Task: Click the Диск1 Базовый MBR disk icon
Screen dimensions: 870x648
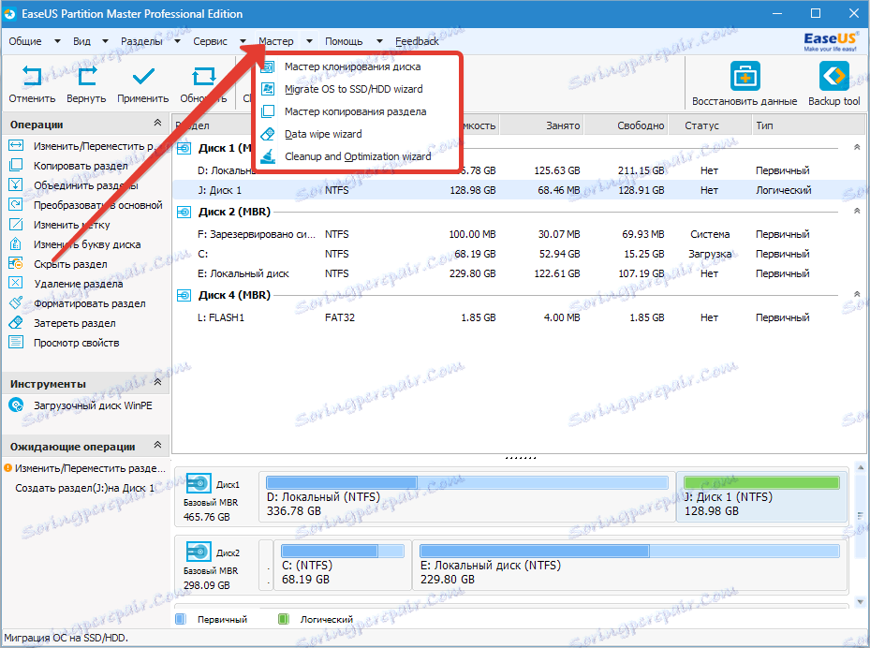Action: 199,484
